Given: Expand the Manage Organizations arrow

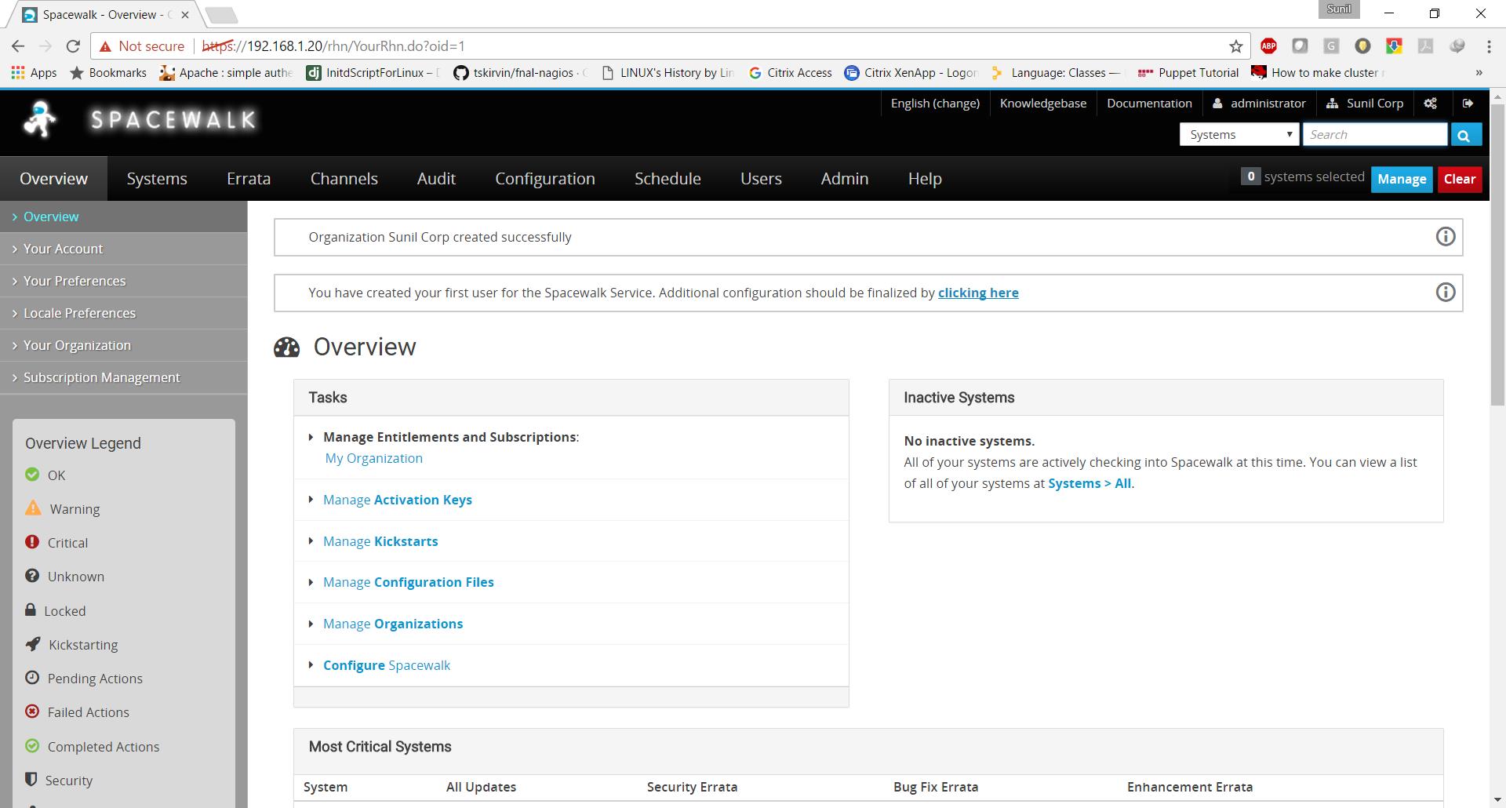Looking at the screenshot, I should (x=311, y=624).
